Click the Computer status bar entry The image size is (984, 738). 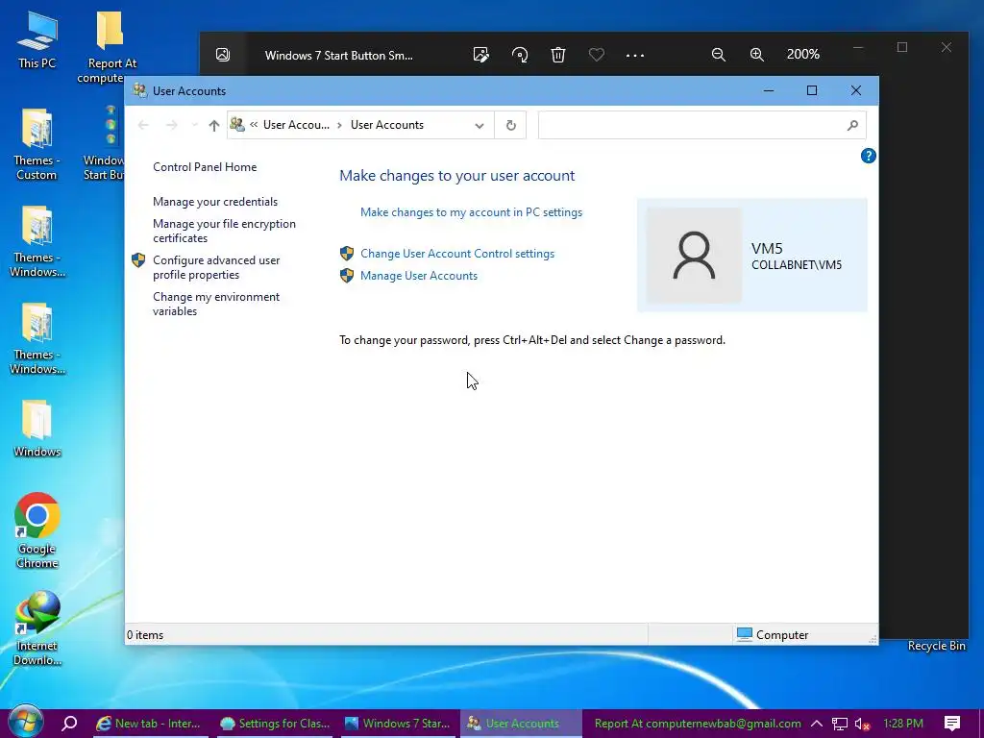pyautogui.click(x=773, y=634)
